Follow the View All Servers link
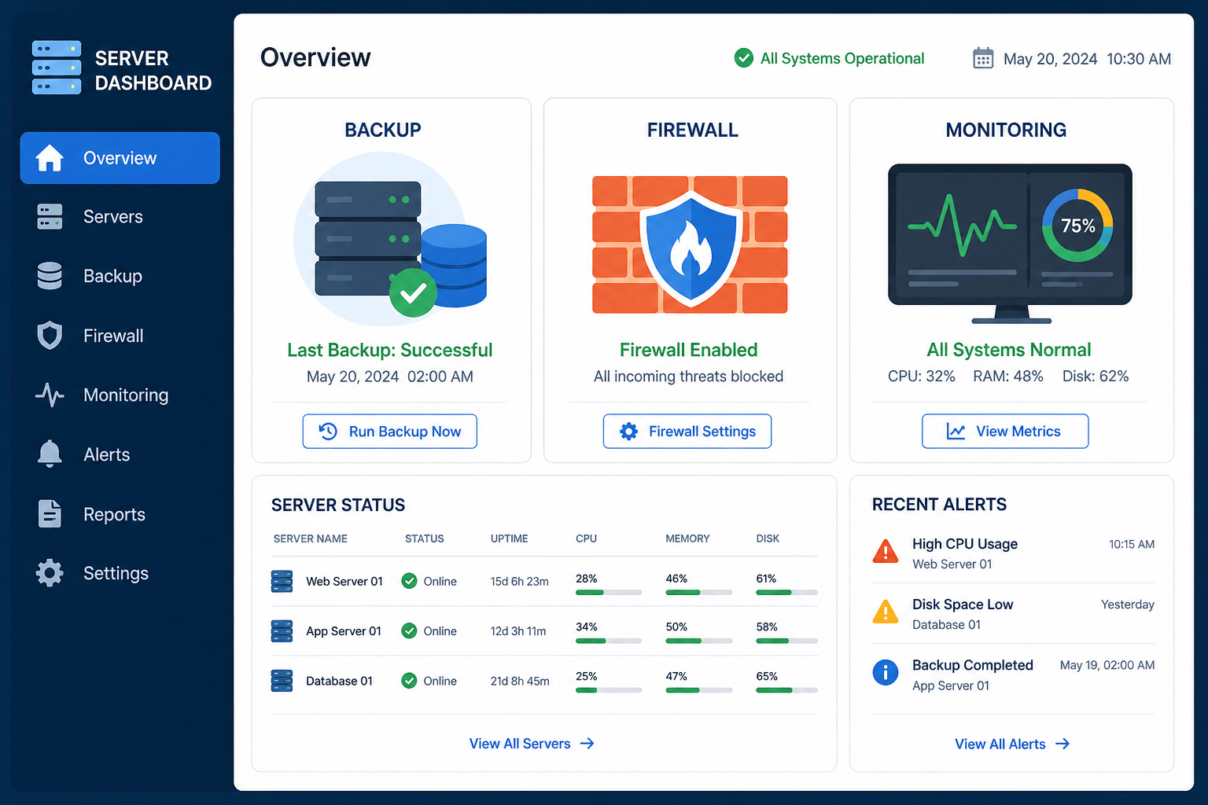 pyautogui.click(x=532, y=744)
